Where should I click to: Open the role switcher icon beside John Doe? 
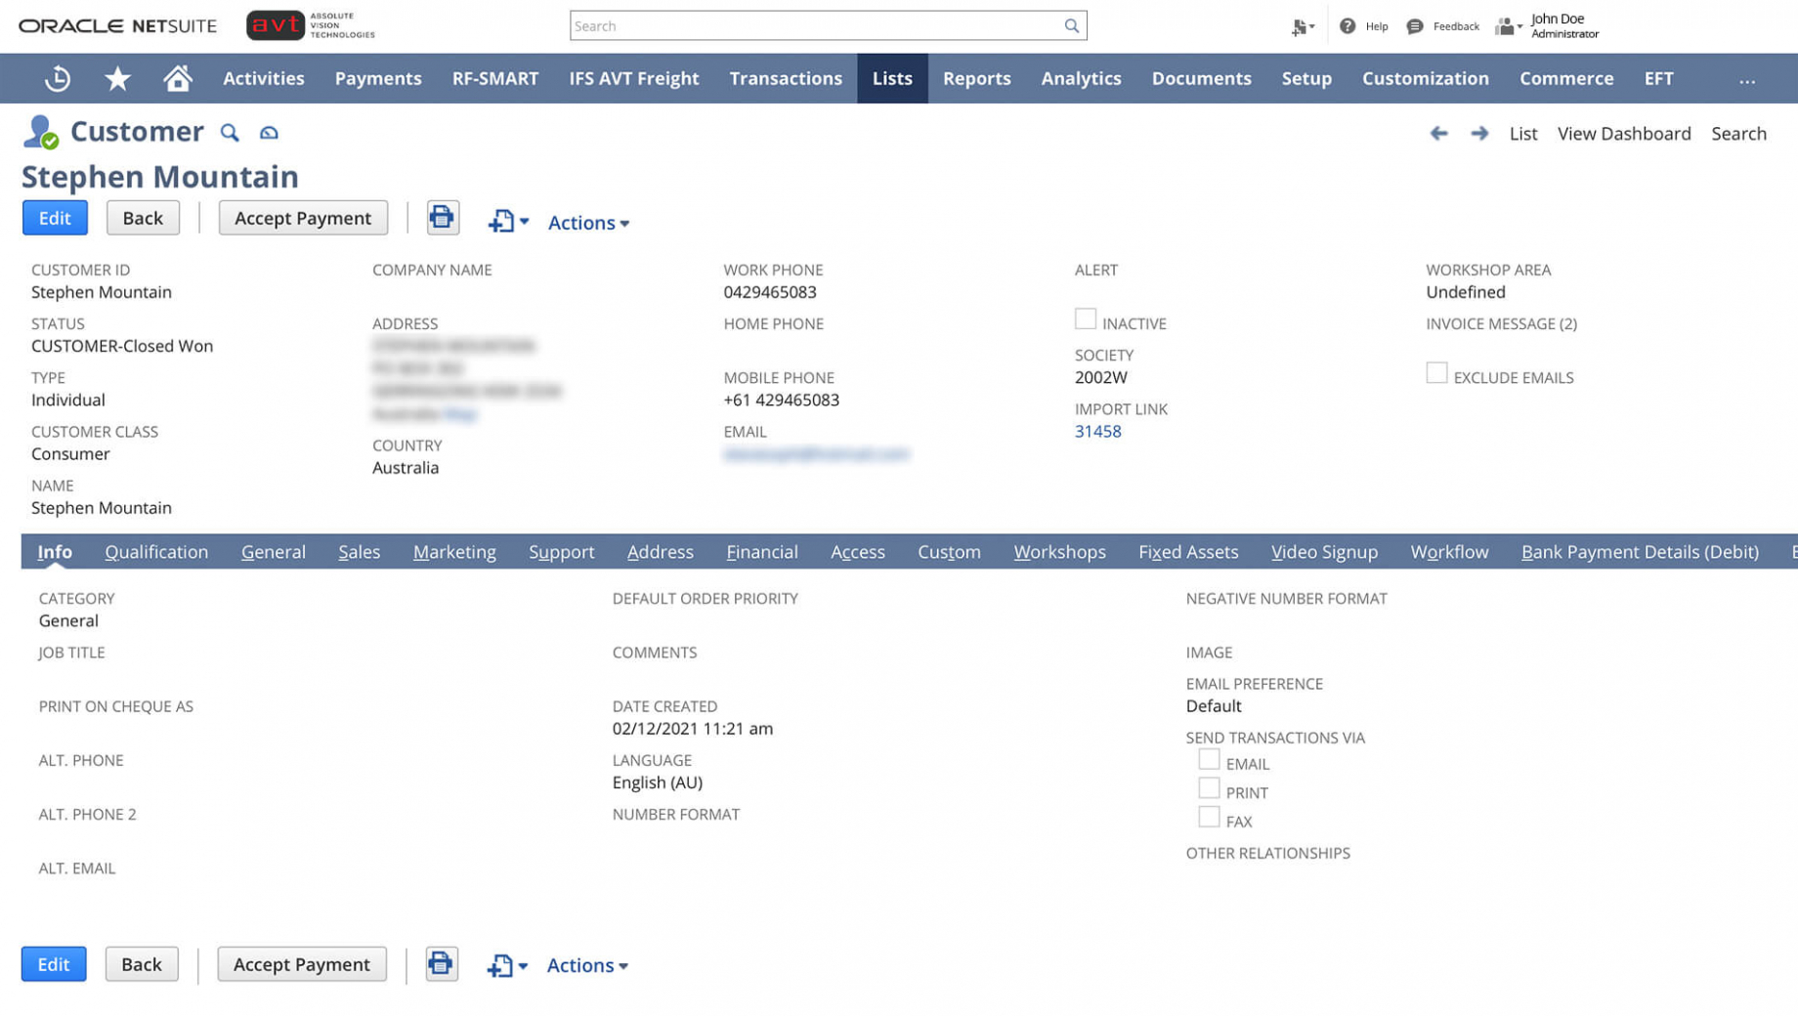[x=1508, y=26]
